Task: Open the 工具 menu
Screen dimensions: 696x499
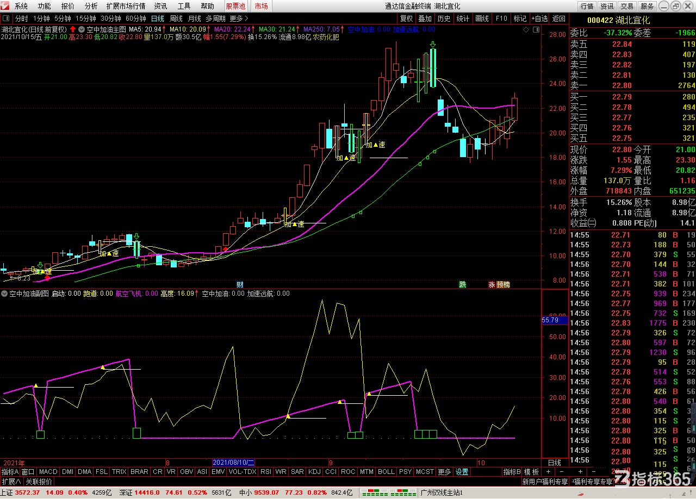Action: [184, 7]
